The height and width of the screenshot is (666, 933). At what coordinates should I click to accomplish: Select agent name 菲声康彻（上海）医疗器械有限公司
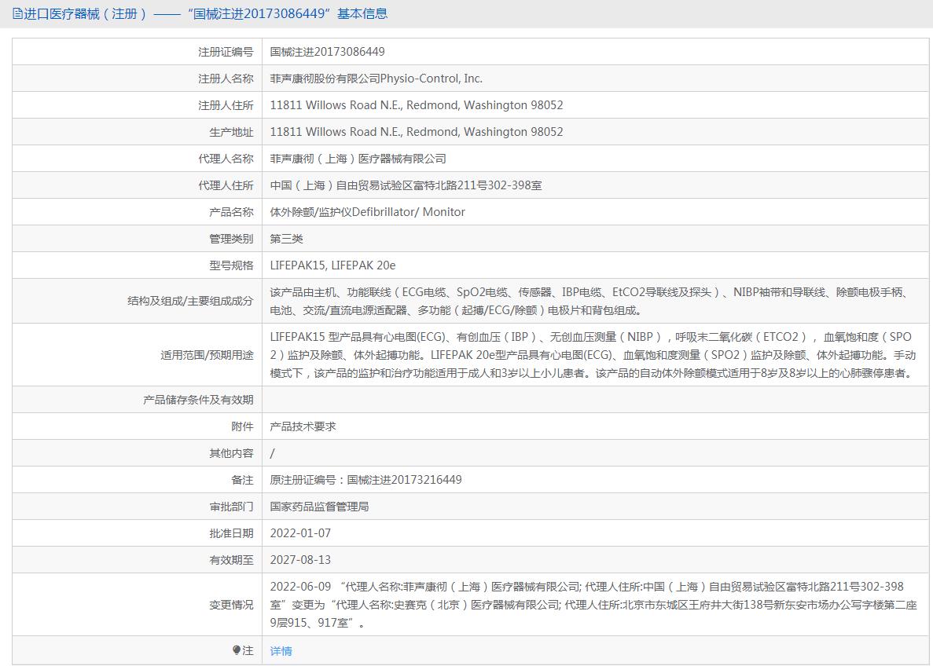pyautogui.click(x=358, y=159)
